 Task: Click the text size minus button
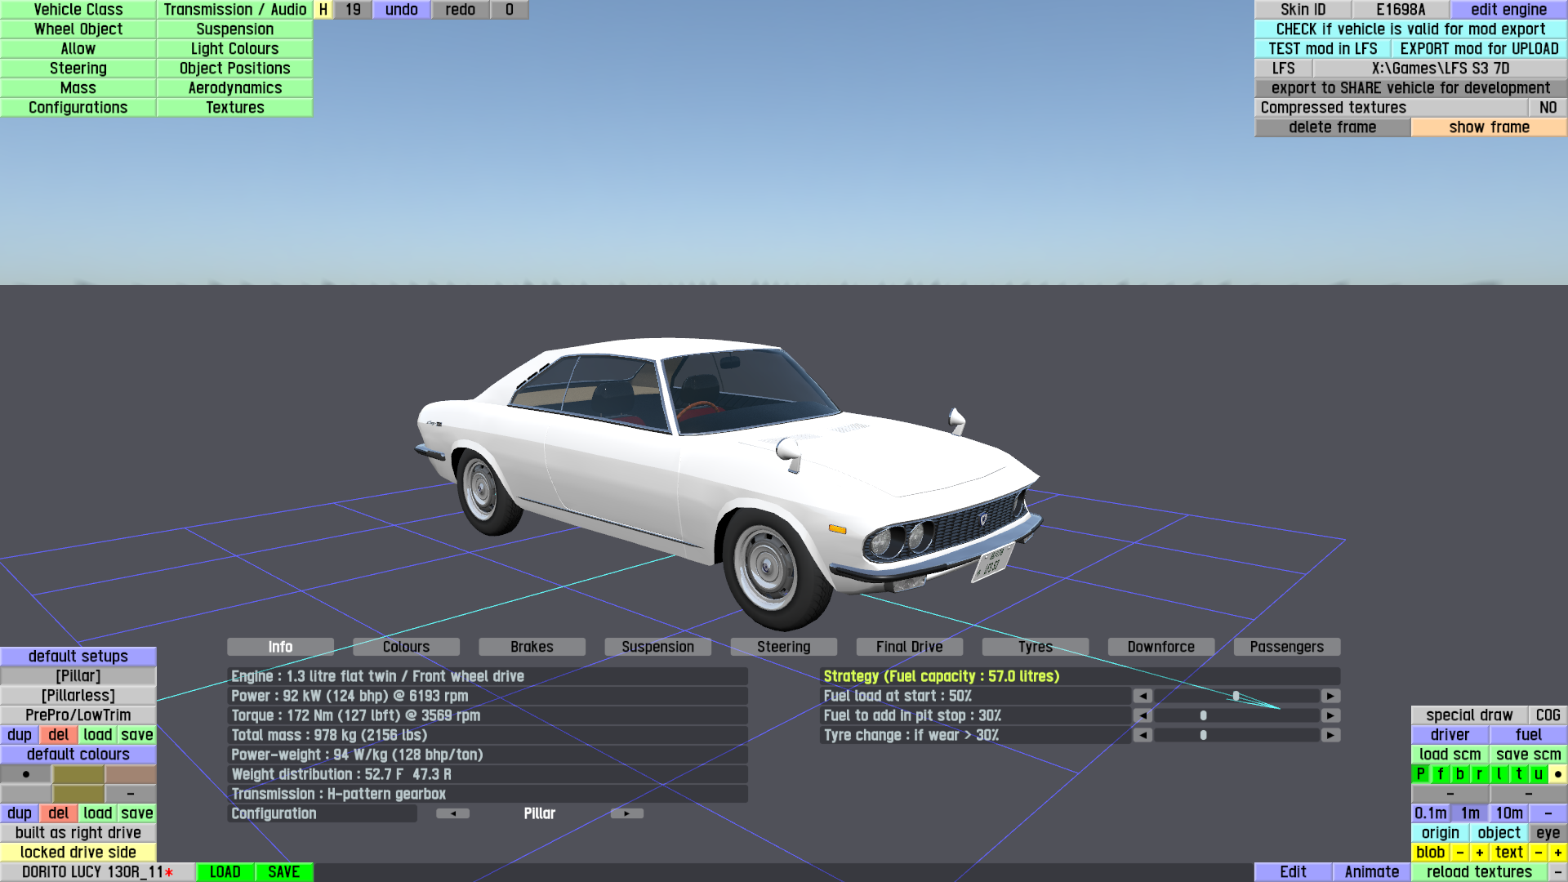[x=1538, y=853]
